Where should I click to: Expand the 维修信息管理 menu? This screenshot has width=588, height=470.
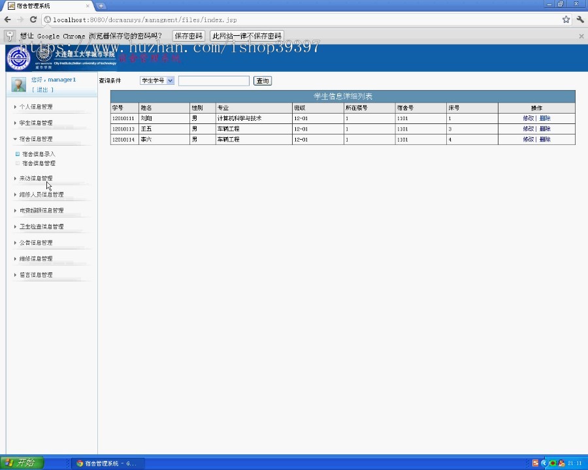[36, 259]
